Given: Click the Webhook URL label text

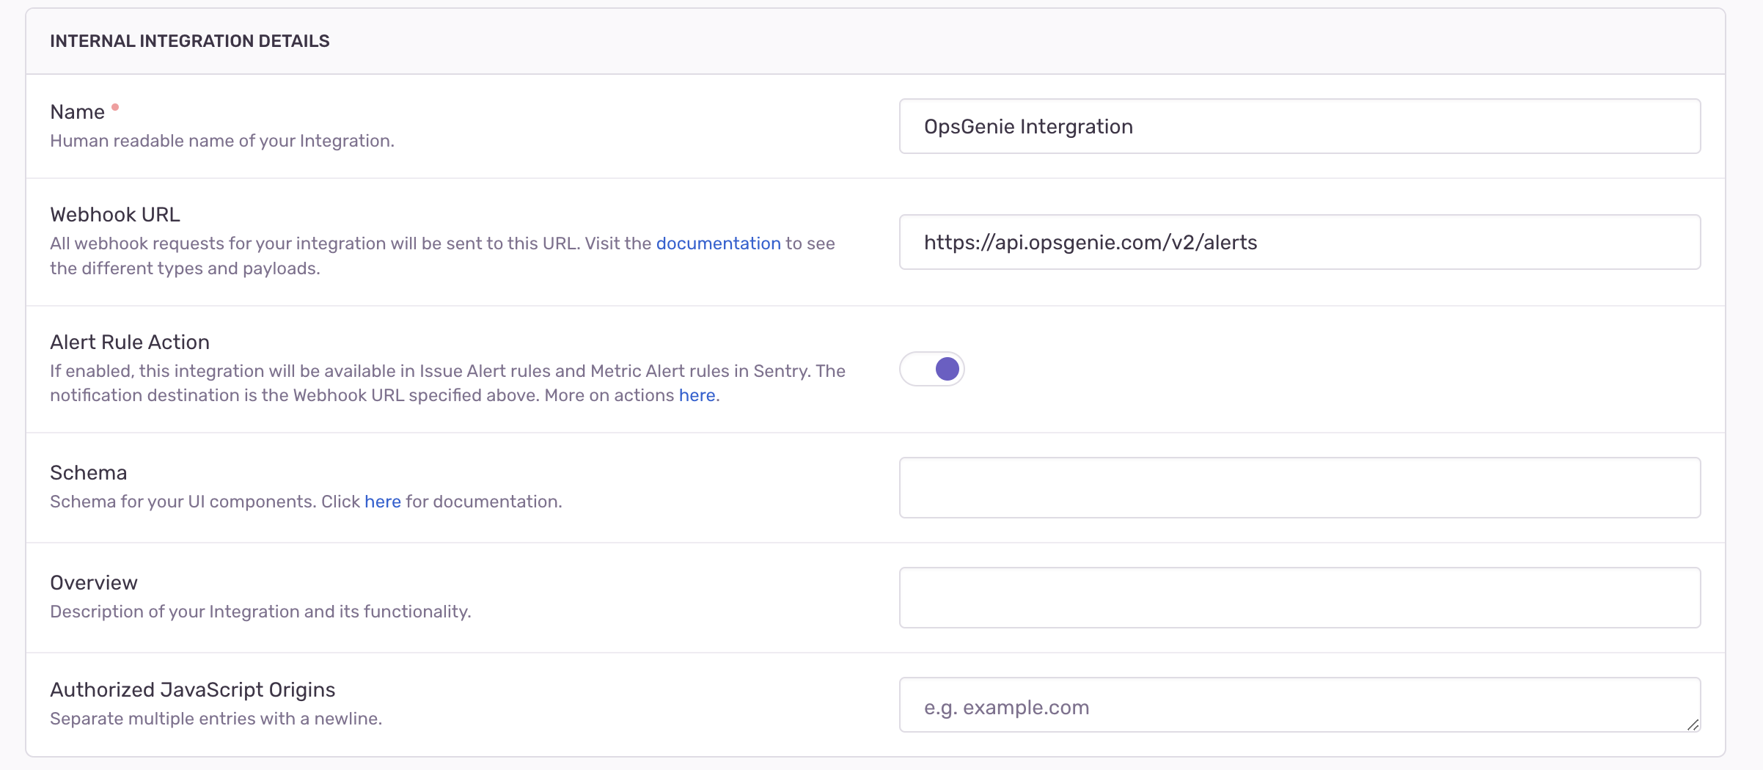Looking at the screenshot, I should pos(114,214).
